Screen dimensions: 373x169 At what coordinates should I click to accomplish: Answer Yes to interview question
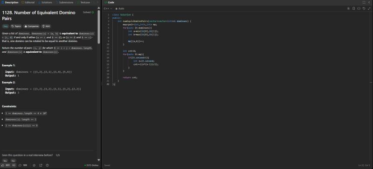click(5, 161)
